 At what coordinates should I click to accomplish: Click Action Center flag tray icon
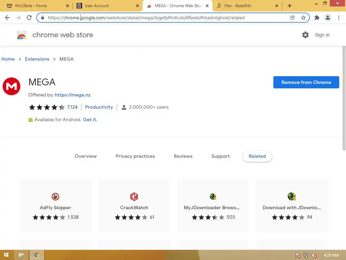click(x=298, y=255)
